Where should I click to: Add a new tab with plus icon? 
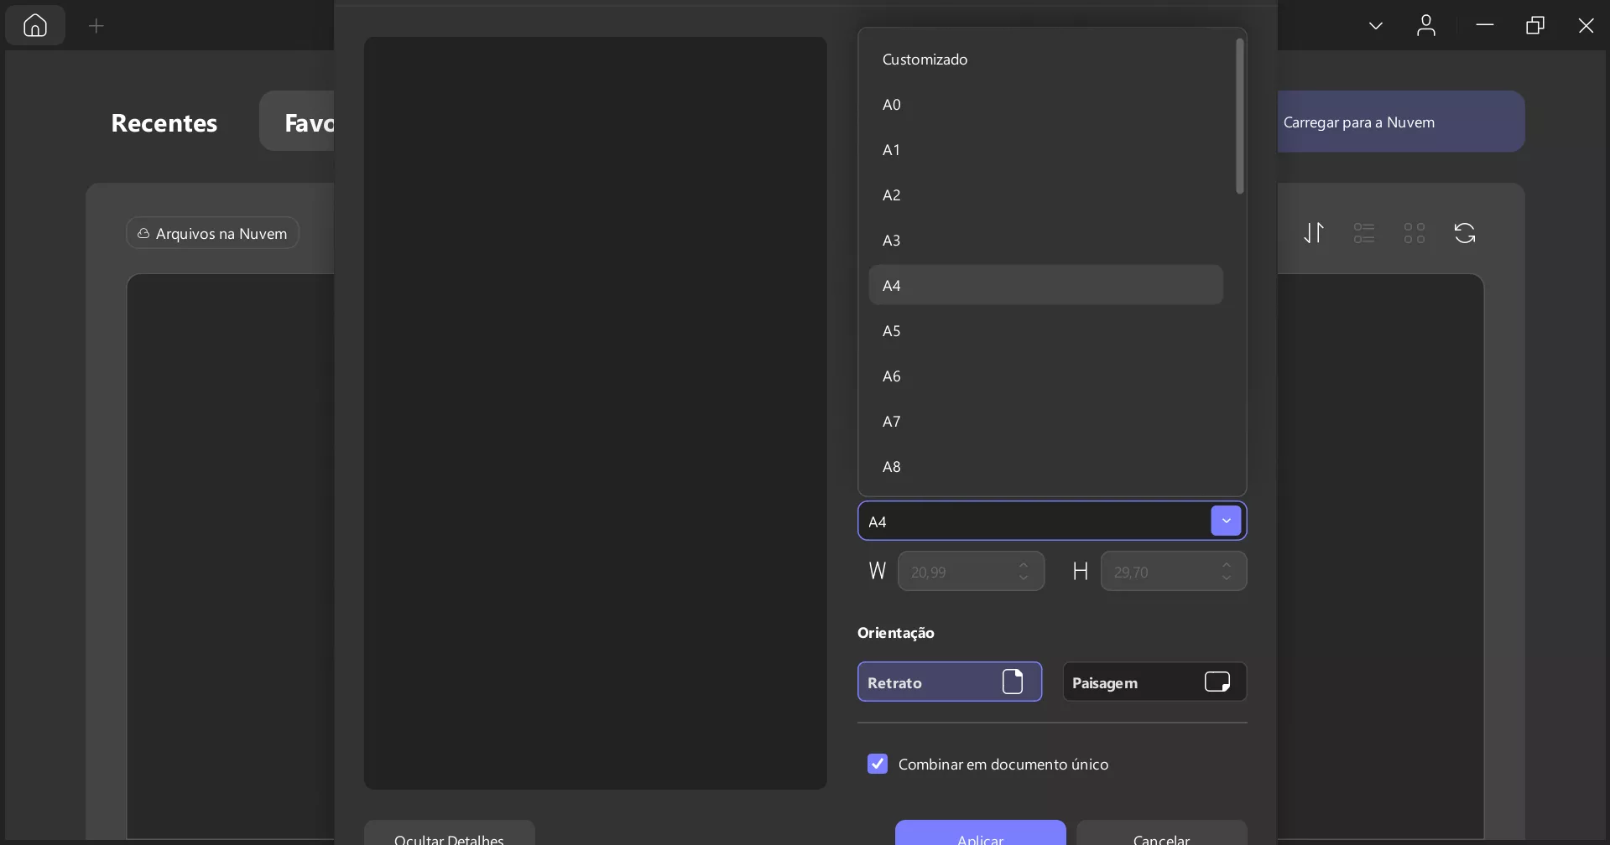click(96, 26)
